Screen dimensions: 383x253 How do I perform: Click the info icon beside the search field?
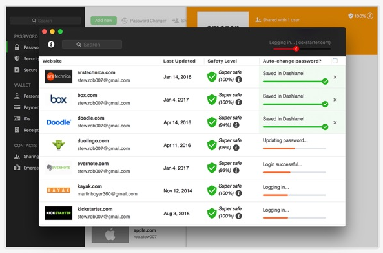(51, 44)
